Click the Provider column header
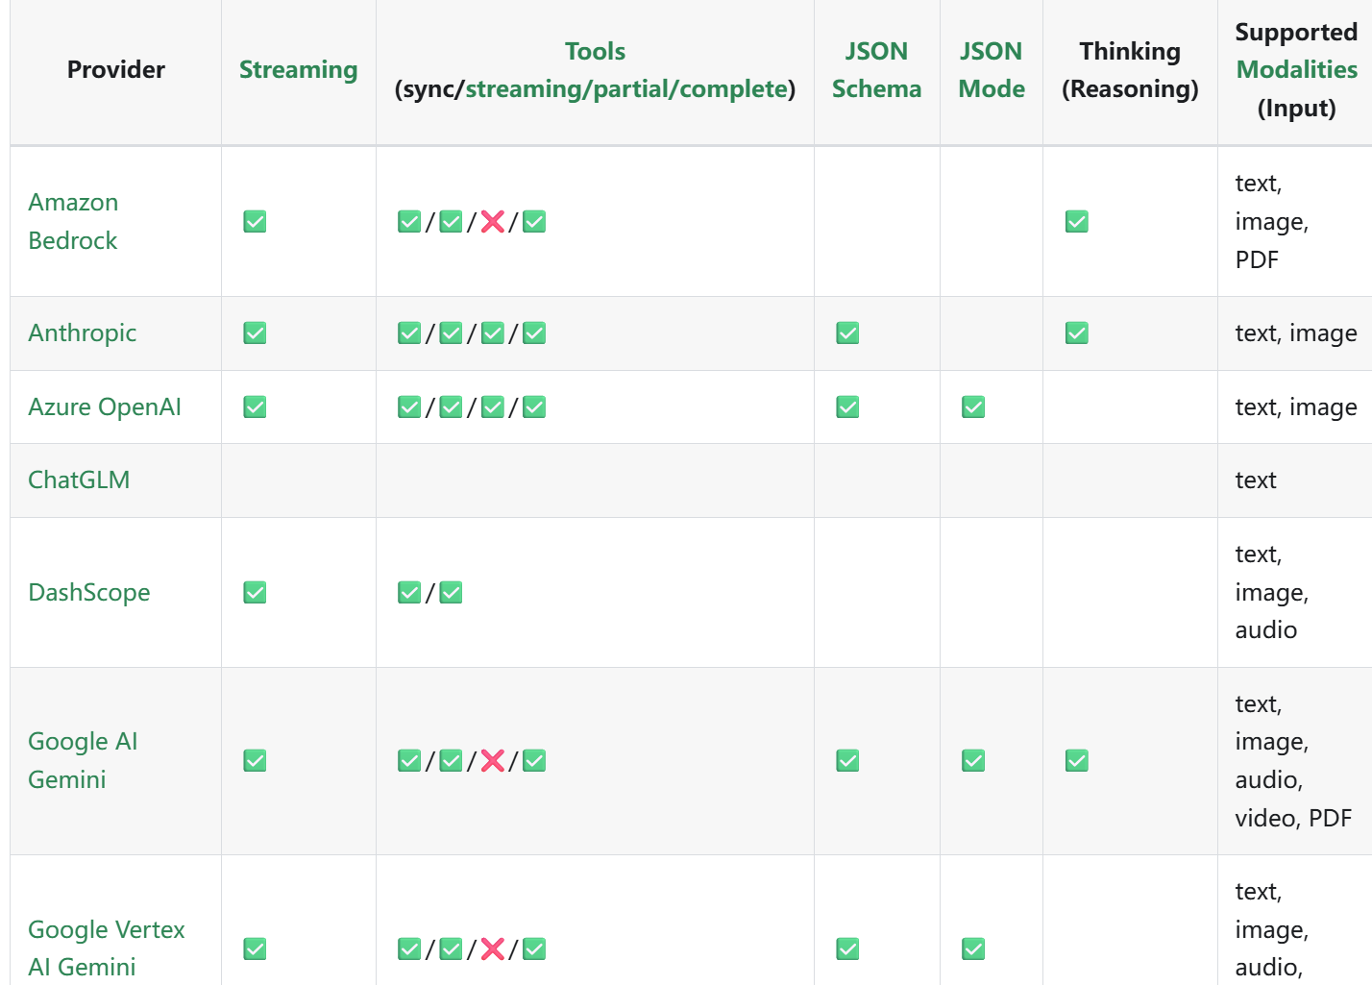 pyautogui.click(x=116, y=70)
